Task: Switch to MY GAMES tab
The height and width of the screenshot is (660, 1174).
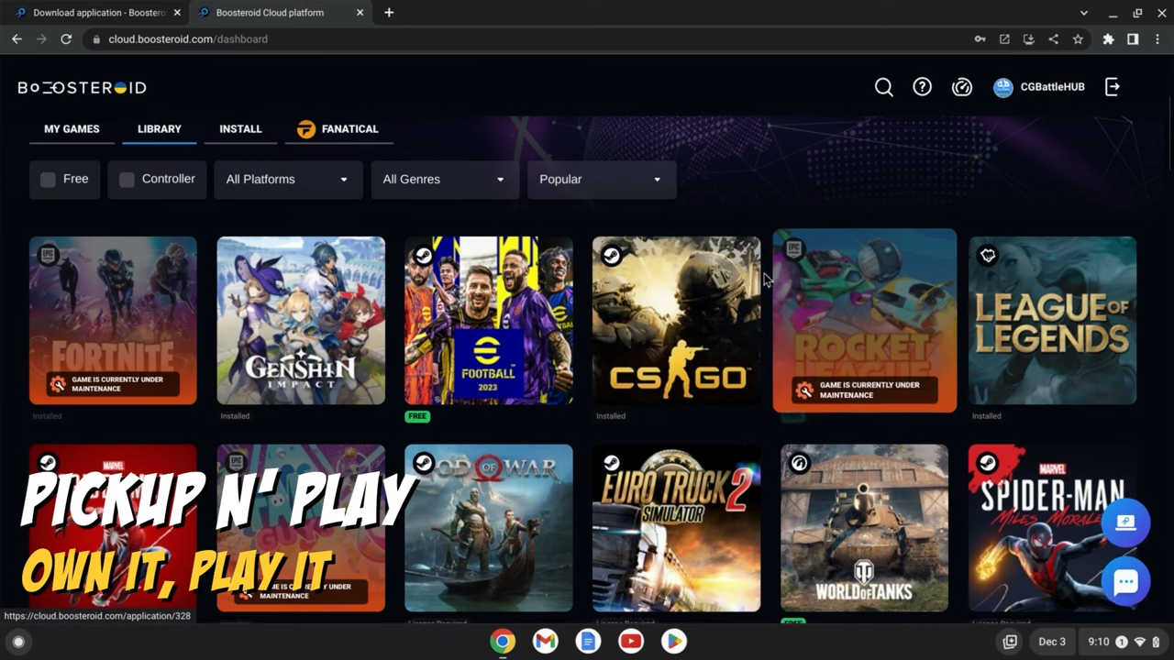Action: click(72, 129)
